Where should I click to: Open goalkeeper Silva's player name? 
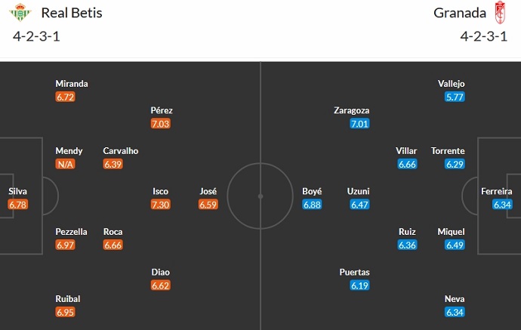[x=18, y=191]
